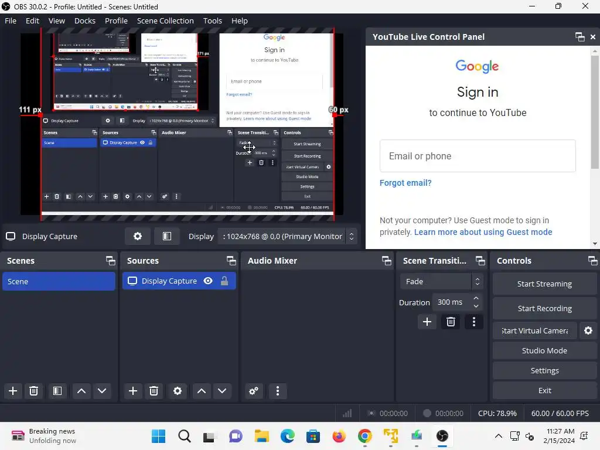Image resolution: width=600 pixels, height=450 pixels.
Task: Move scene up arrow in Scenes dock
Action: pos(81,391)
